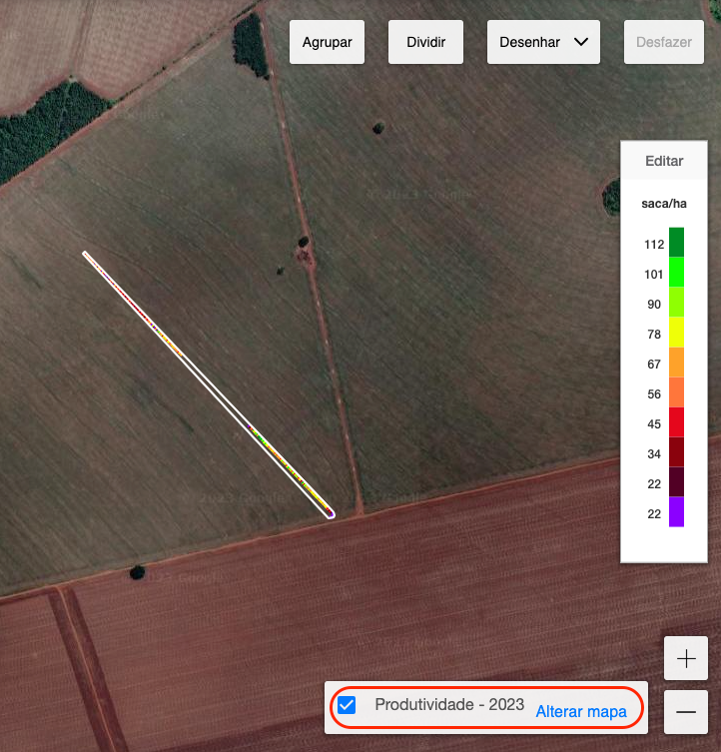Click the Alterar mapa link
Image resolution: width=721 pixels, height=752 pixels.
pos(581,711)
